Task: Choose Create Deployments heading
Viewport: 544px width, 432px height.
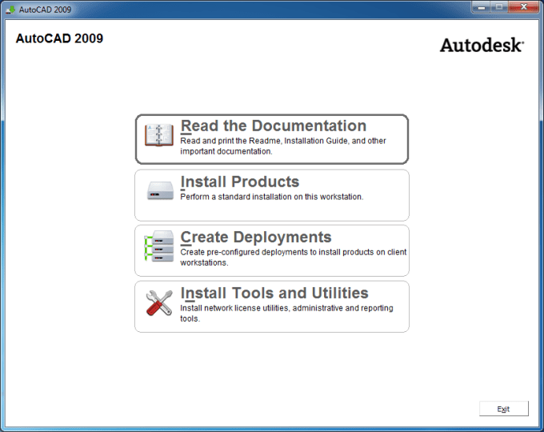Action: [x=256, y=238]
